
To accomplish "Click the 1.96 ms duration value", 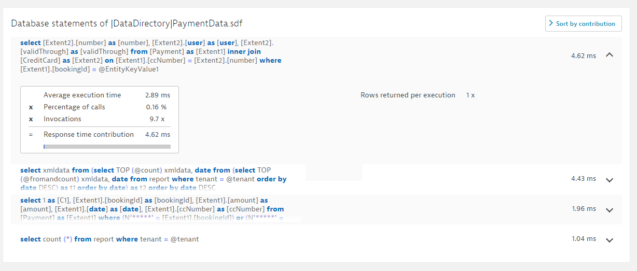I will [x=583, y=209].
